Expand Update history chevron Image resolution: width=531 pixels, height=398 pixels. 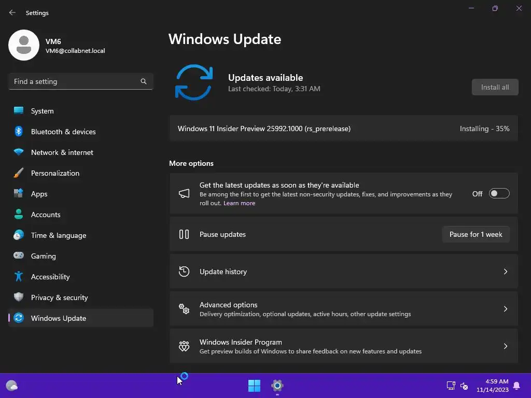pyautogui.click(x=505, y=272)
